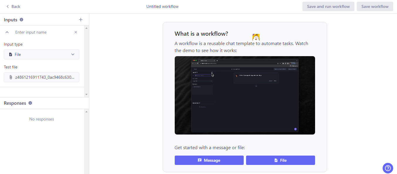Add a new input with plus icon
Image resolution: width=397 pixels, height=174 pixels.
coord(81,20)
